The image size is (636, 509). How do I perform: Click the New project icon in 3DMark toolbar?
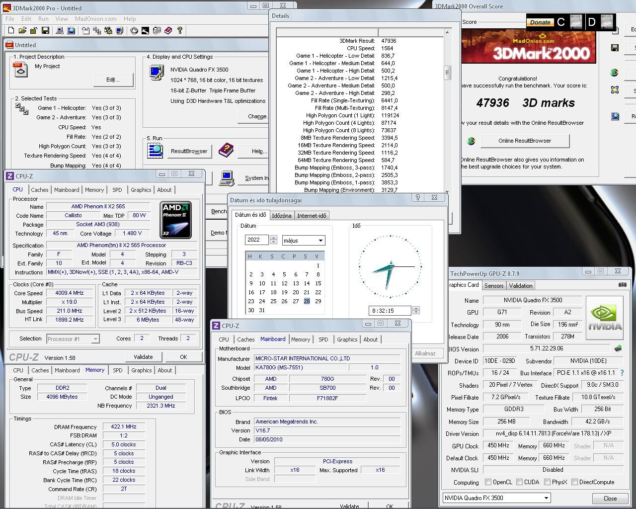click(x=11, y=30)
